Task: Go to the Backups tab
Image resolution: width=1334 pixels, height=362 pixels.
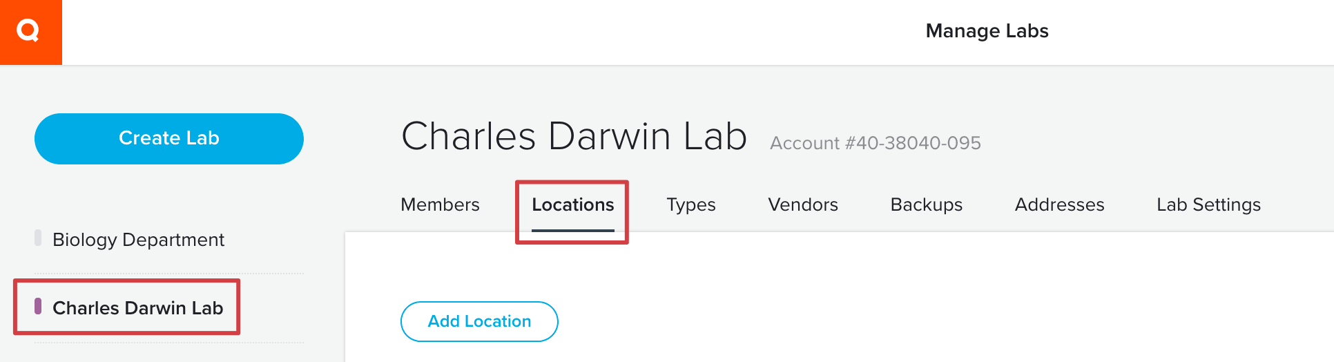Action: [926, 204]
